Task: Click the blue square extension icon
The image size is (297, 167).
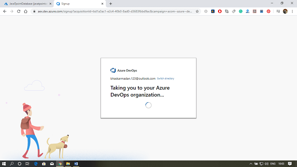Action: (x=262, y=11)
